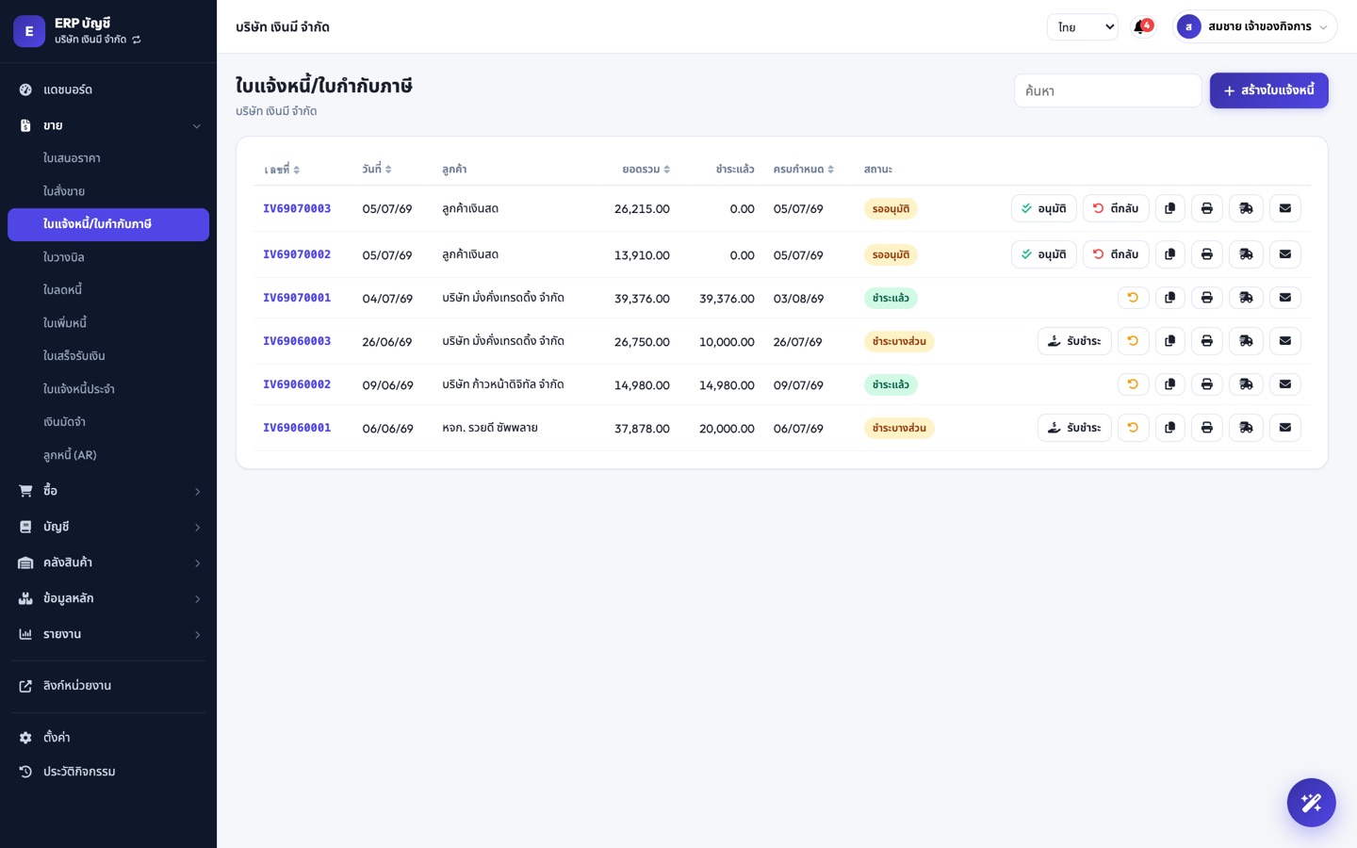Click the สร้างใบแจ้งหนี้ button

(x=1268, y=90)
